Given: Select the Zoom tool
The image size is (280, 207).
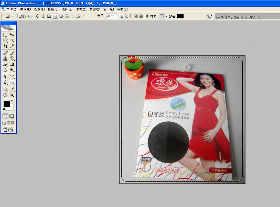Looking at the screenshot, I should point(12,95).
